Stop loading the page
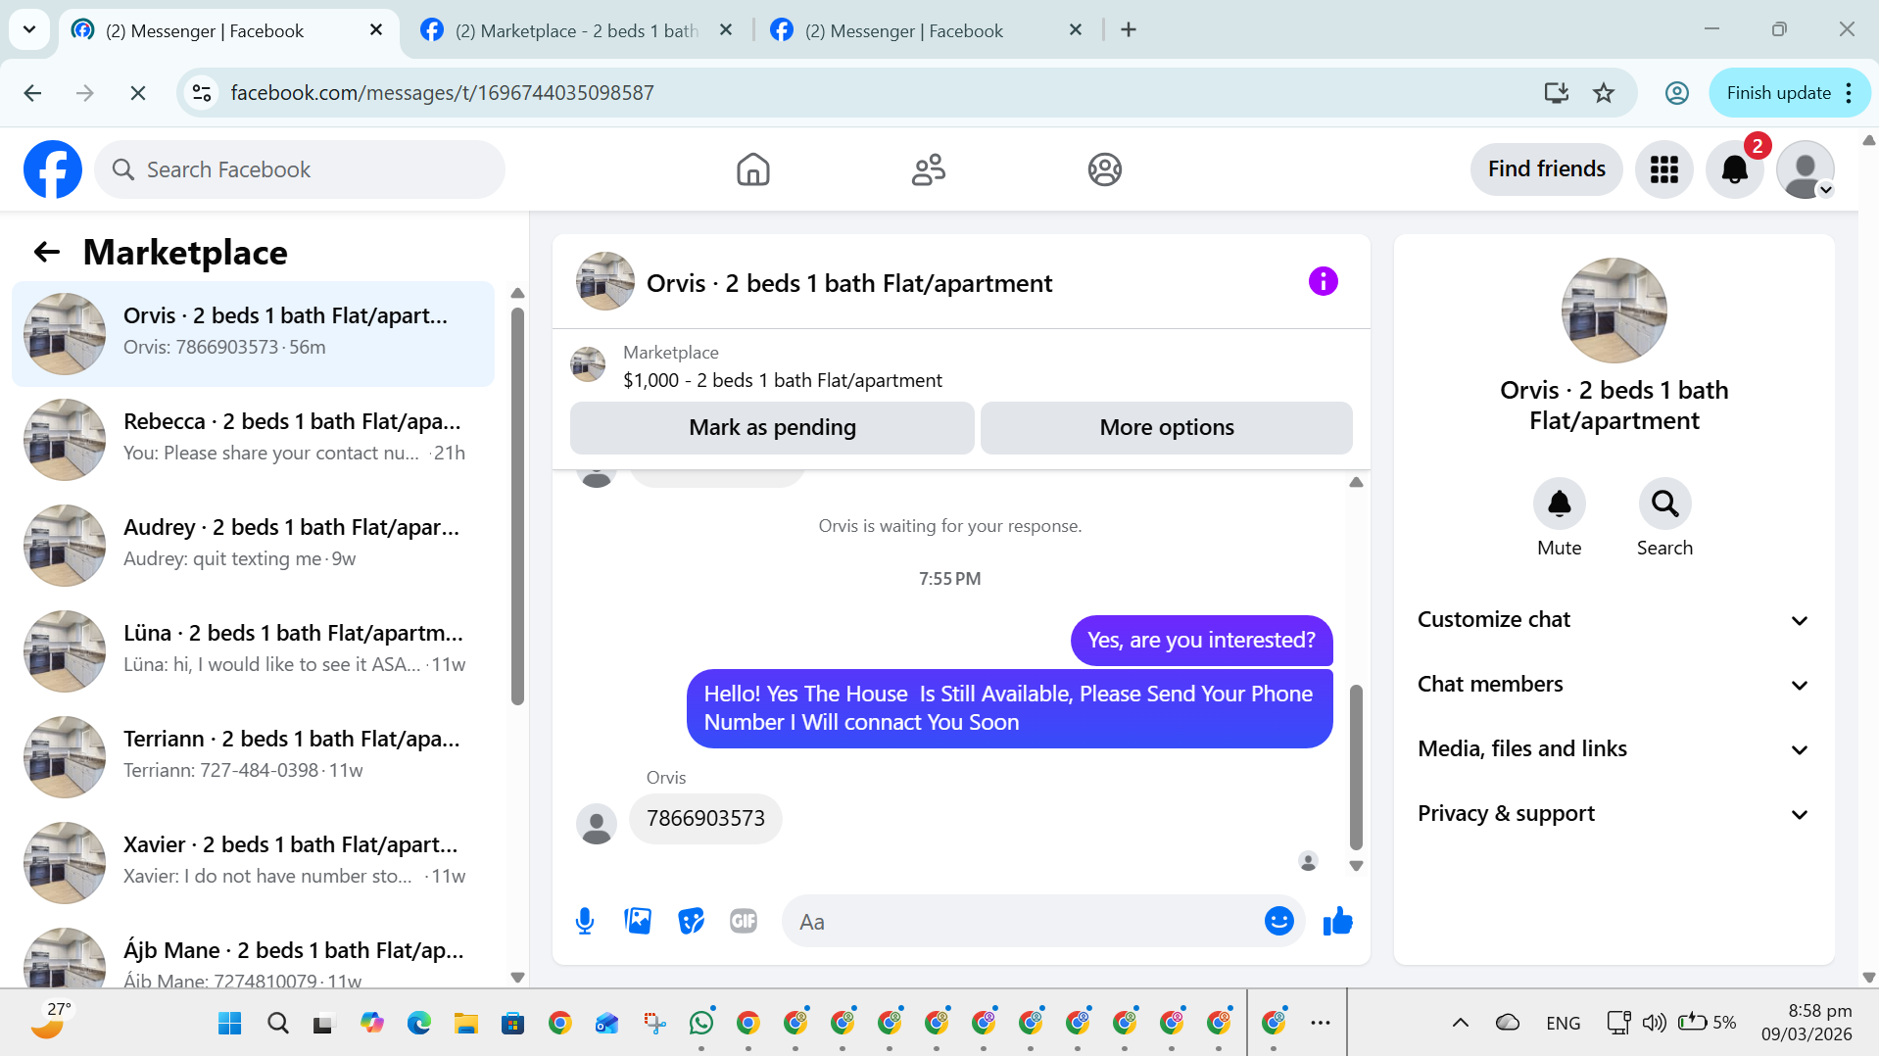 [x=138, y=93]
